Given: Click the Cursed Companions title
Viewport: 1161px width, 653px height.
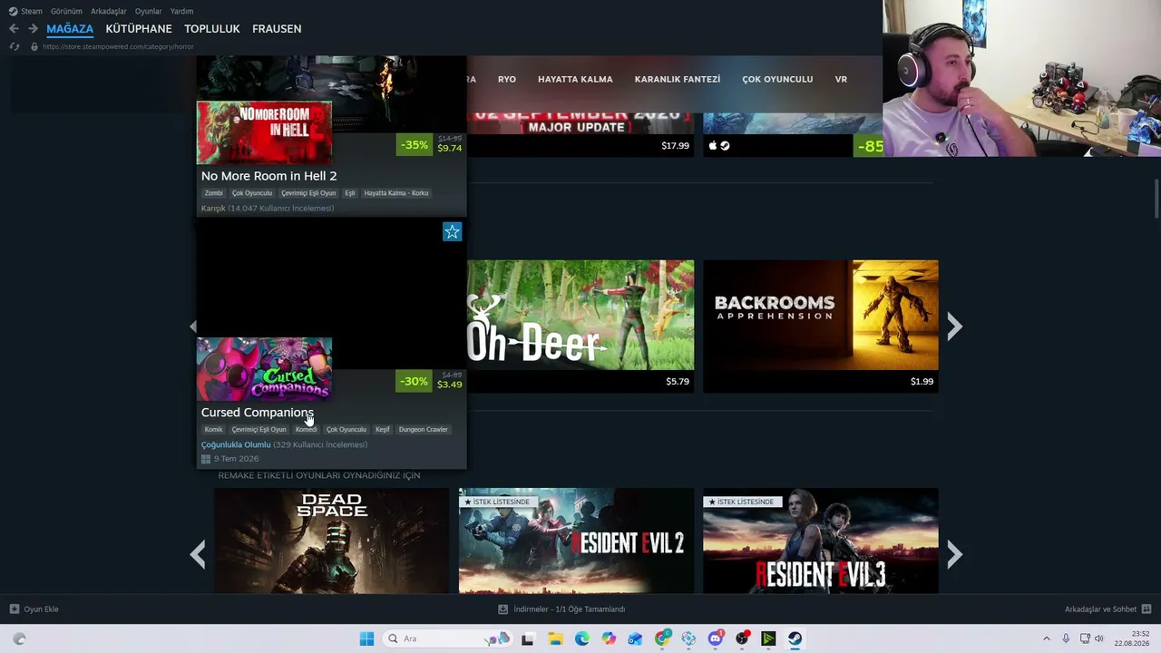Looking at the screenshot, I should coord(258,413).
